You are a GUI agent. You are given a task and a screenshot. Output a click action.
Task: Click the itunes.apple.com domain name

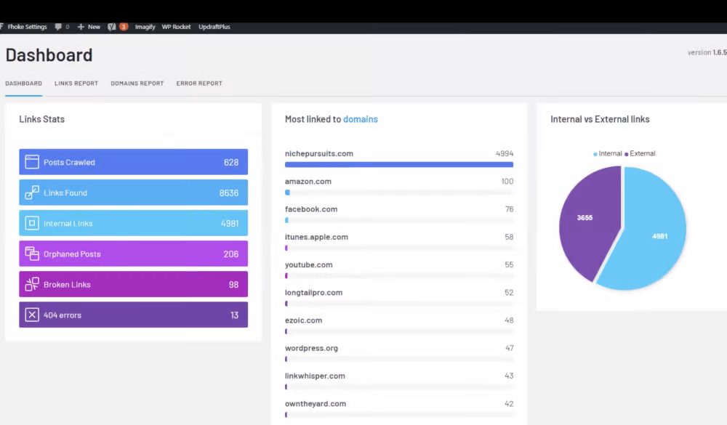(x=316, y=237)
